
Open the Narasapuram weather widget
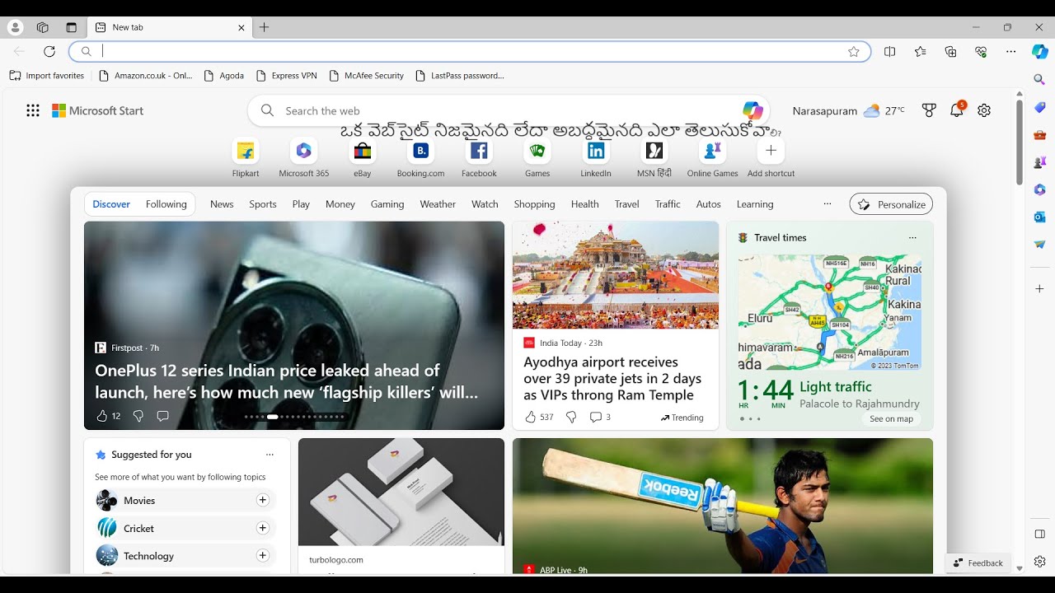coord(848,110)
